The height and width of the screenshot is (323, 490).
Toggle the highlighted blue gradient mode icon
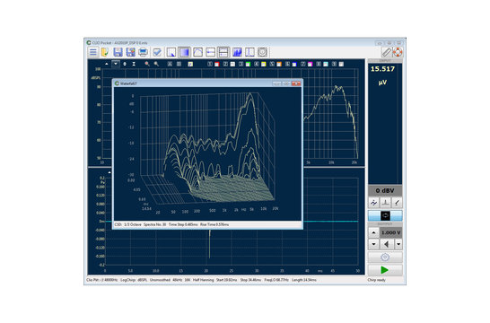click(184, 52)
